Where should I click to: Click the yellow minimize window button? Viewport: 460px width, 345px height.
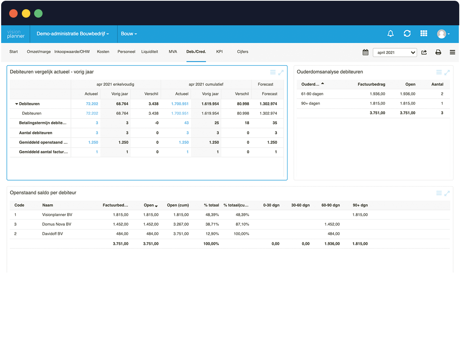pos(26,13)
